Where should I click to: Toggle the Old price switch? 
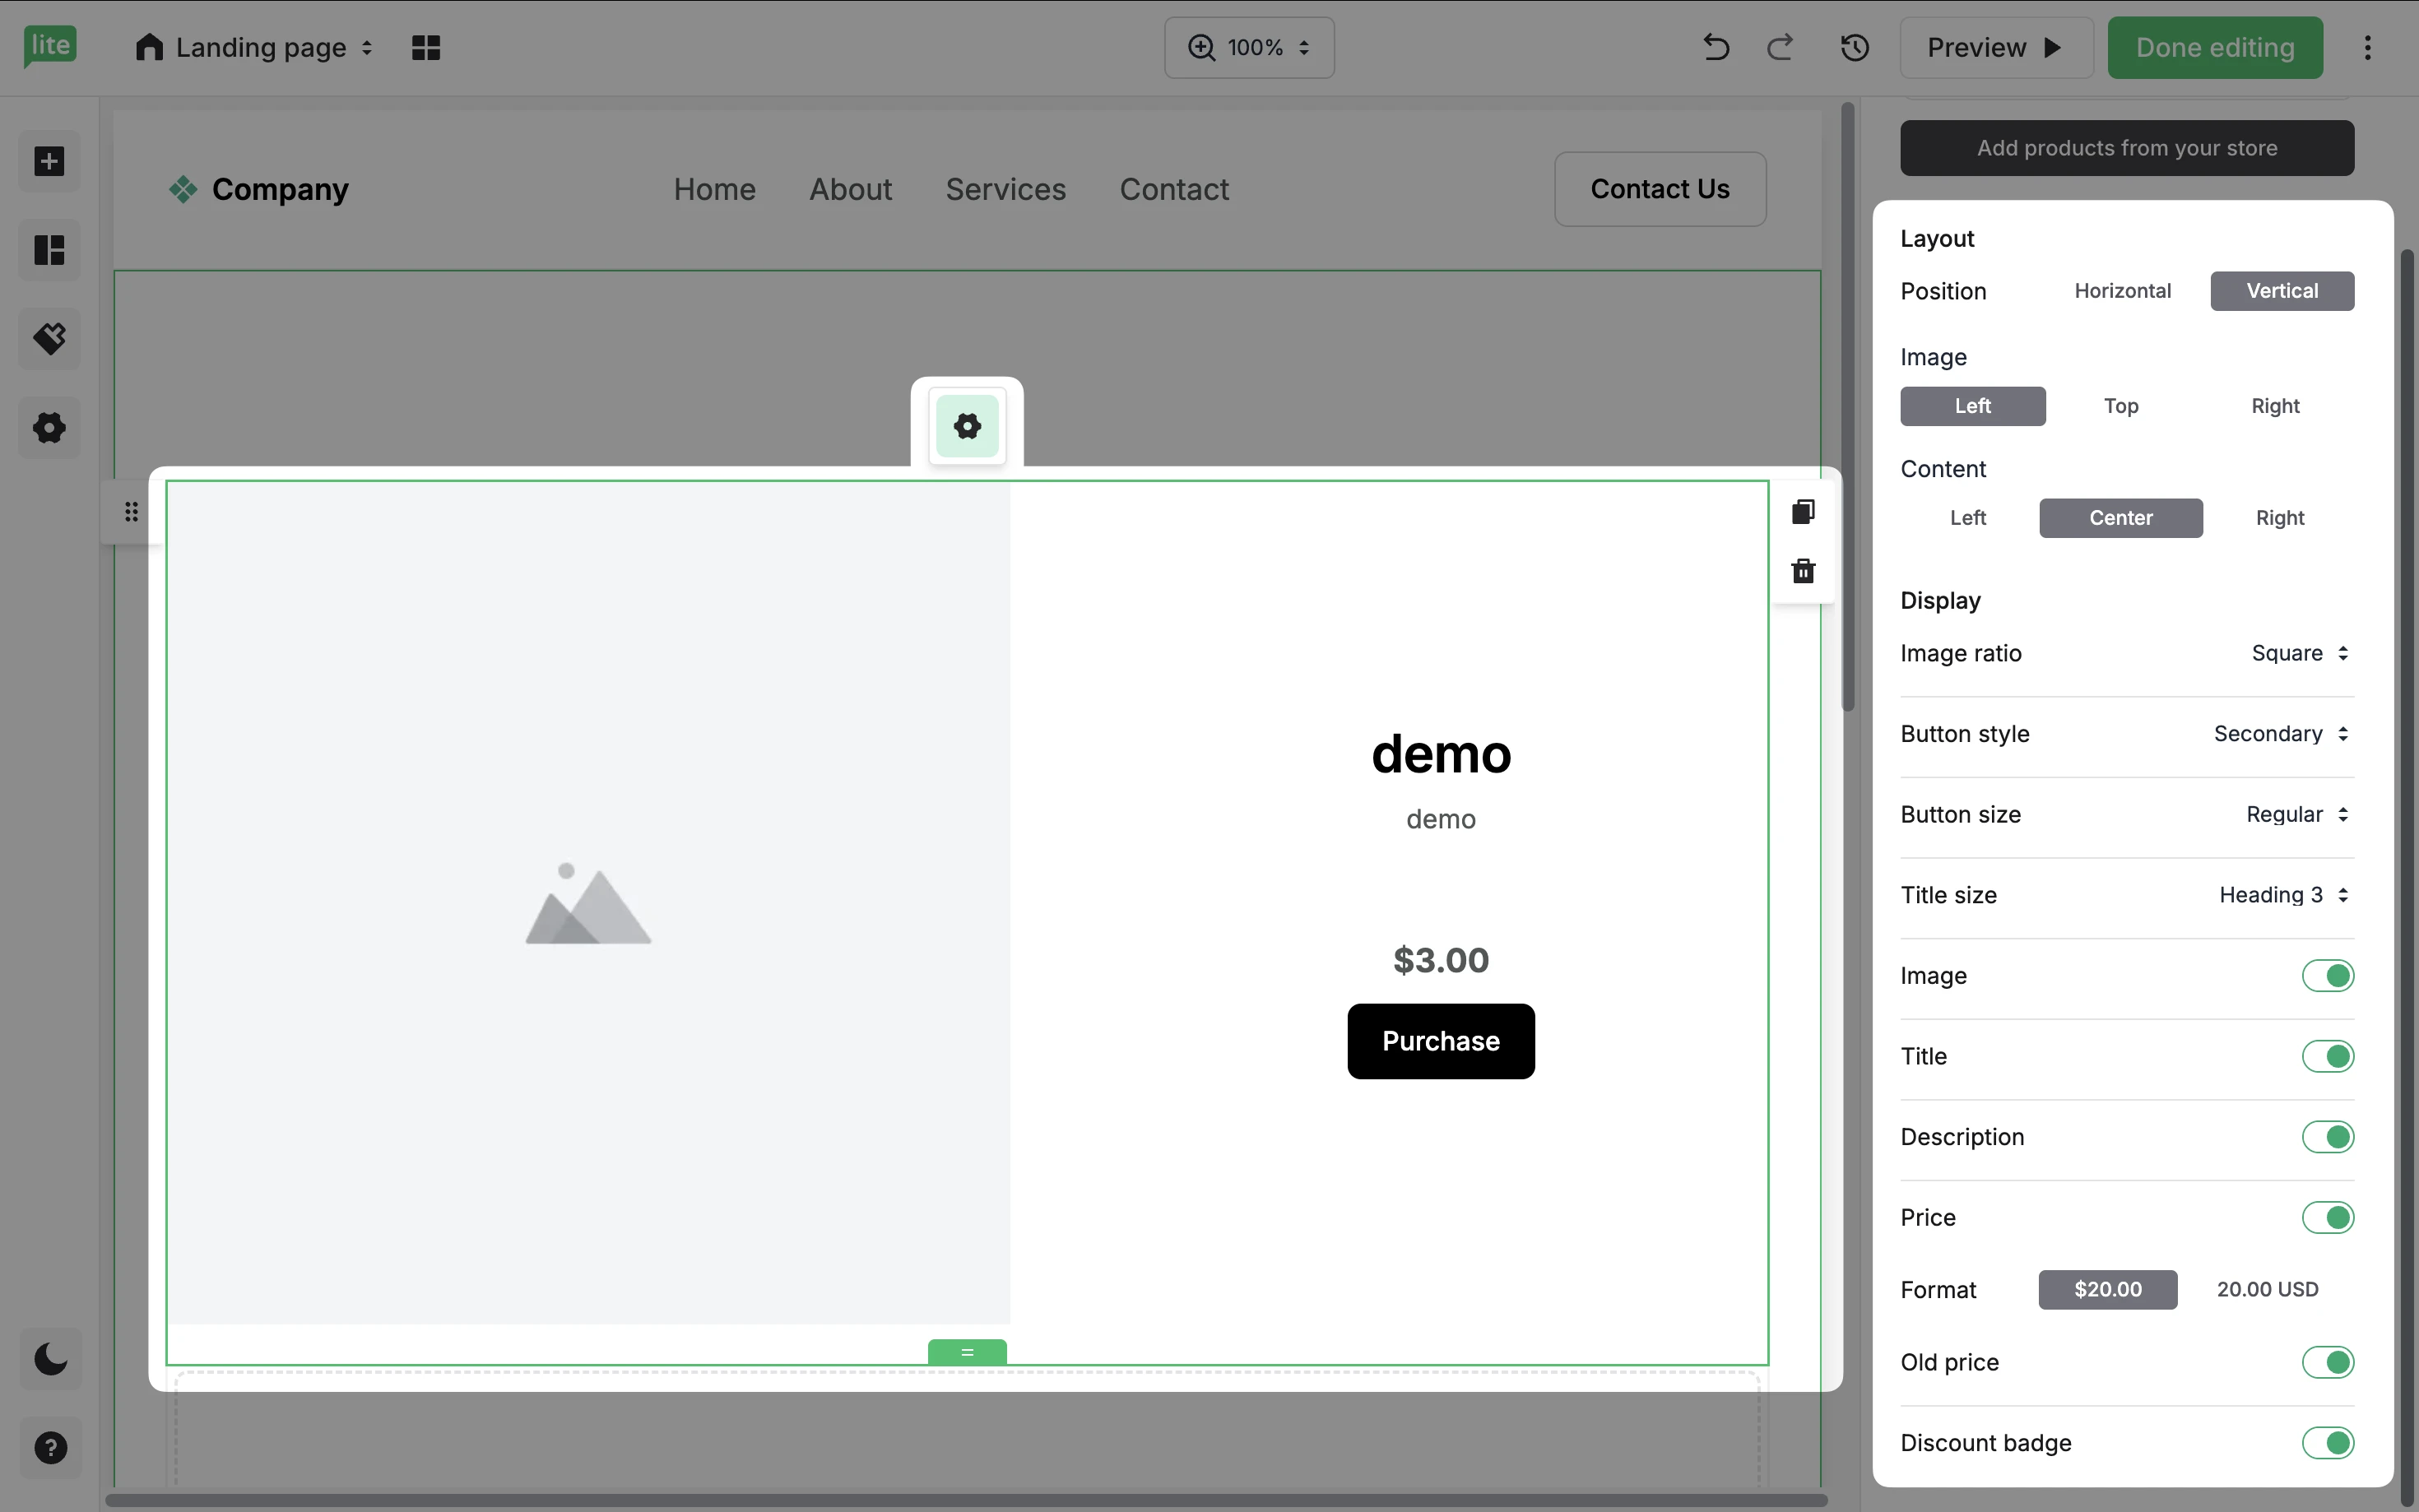tap(2327, 1362)
